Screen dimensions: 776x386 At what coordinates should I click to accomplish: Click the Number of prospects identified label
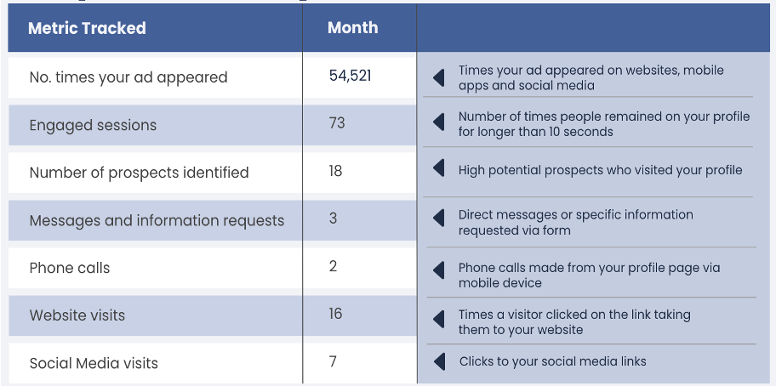[139, 173]
